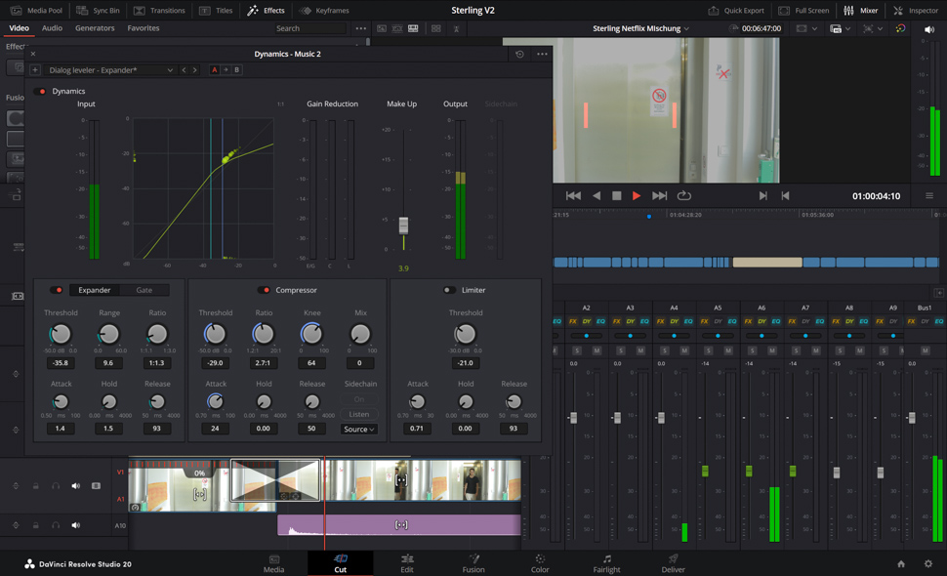Enable the Limiter section
Viewport: 947px width, 576px height.
tap(448, 290)
